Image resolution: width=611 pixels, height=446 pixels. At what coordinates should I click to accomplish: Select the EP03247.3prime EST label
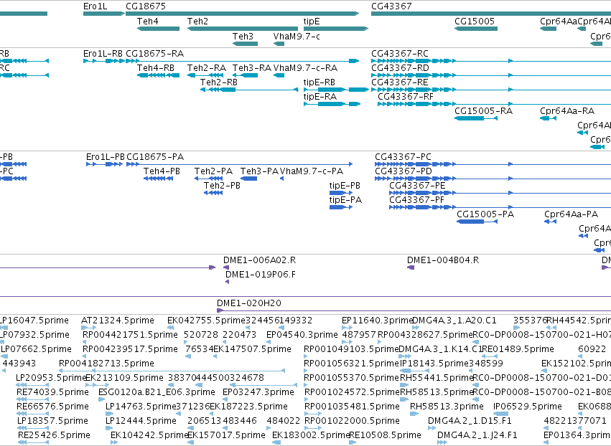coord(258,393)
